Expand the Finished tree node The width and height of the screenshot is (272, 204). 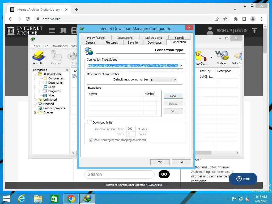pyautogui.click(x=35, y=104)
